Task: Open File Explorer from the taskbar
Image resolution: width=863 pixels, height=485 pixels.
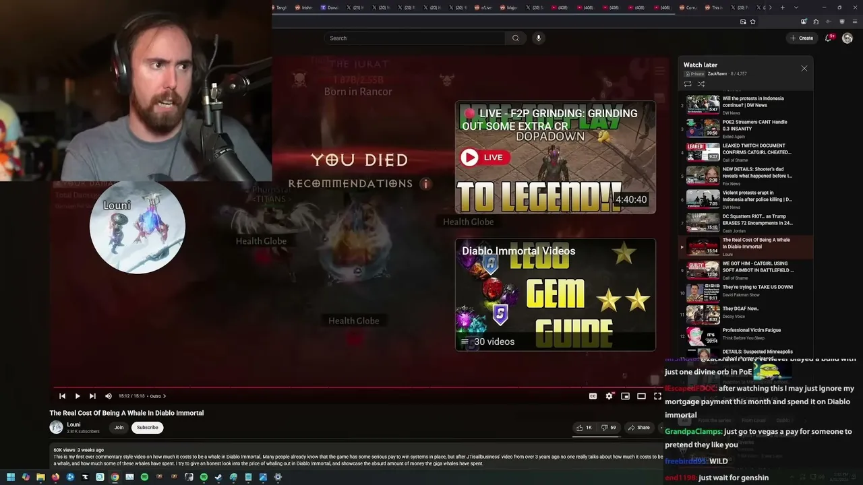Action: 40,477
